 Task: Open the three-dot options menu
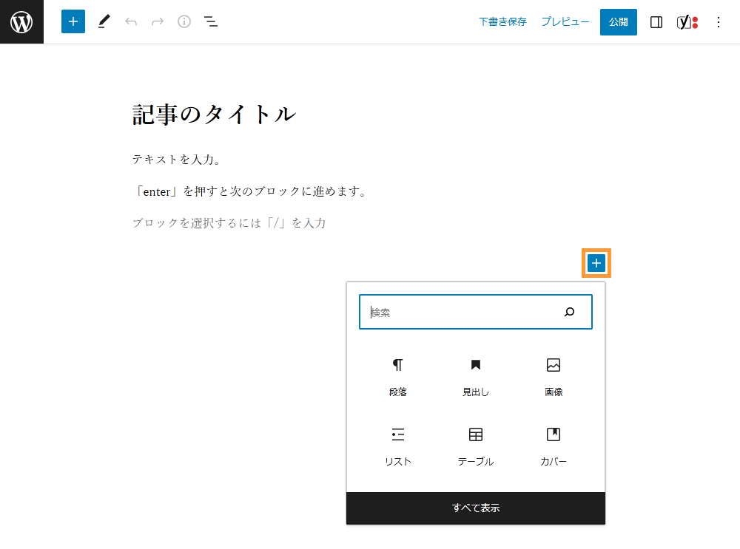click(718, 21)
